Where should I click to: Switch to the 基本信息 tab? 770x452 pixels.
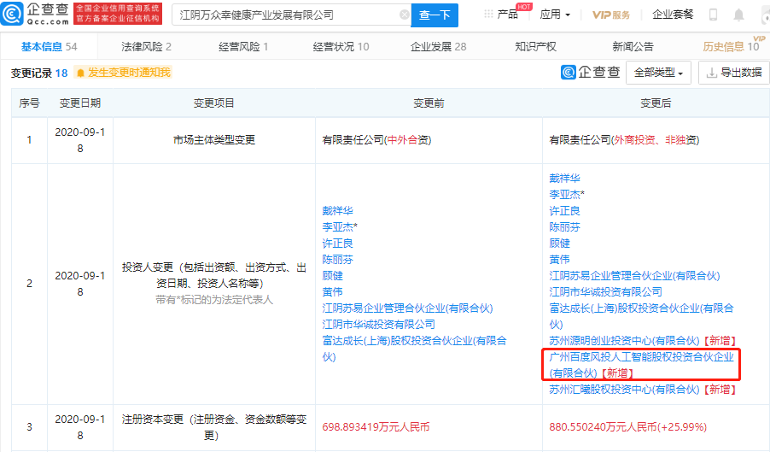50,47
